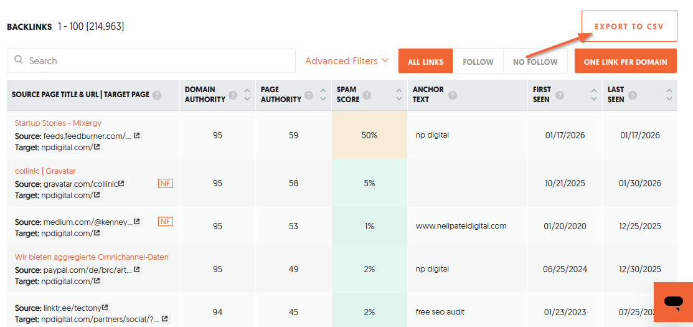
Task: Open help icon for Source Page Title column
Action: [158, 95]
